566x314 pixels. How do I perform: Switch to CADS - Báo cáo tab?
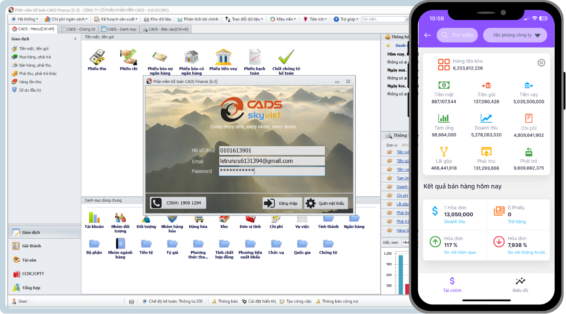(x=165, y=29)
